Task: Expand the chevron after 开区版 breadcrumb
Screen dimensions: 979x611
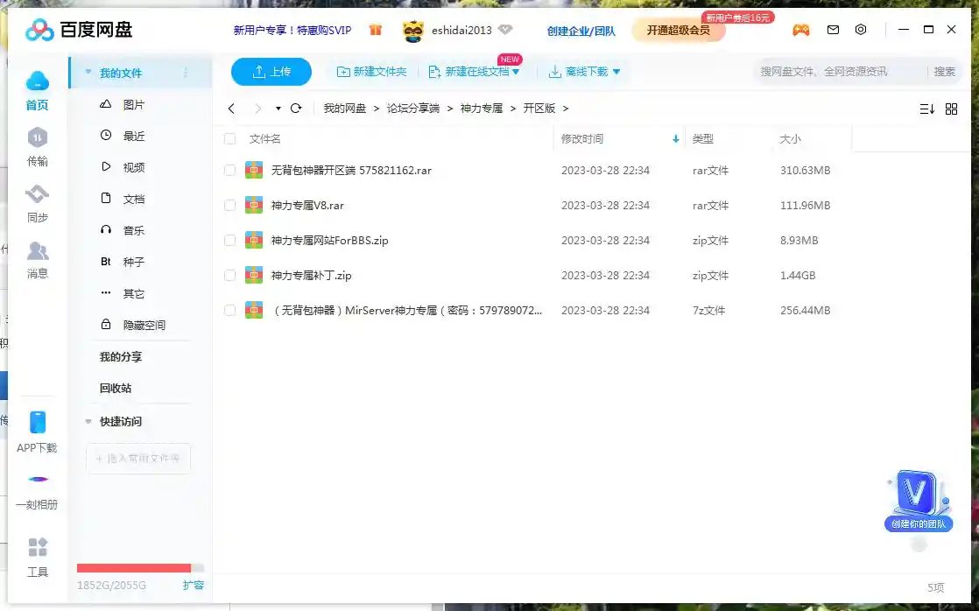Action: [566, 109]
